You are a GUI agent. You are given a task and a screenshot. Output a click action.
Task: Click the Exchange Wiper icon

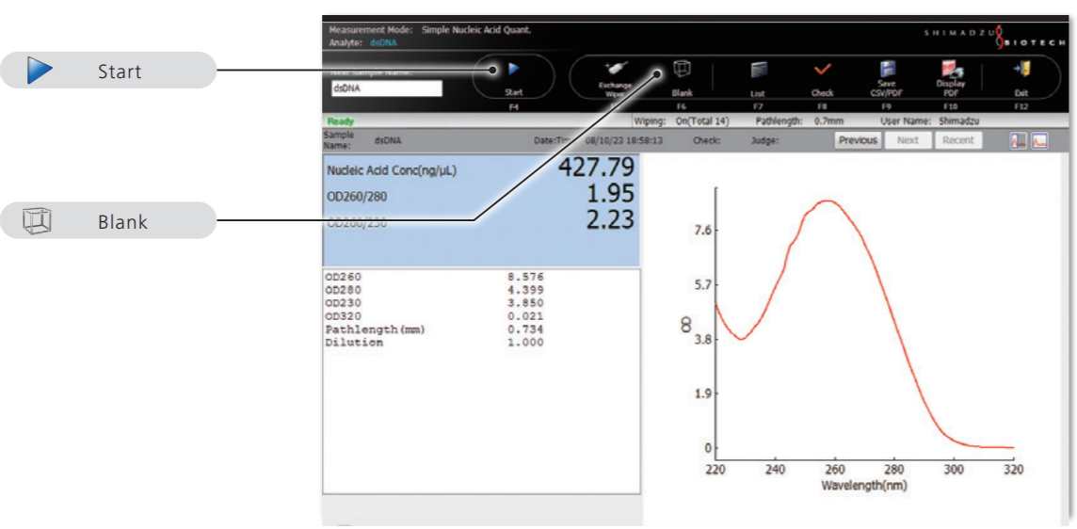point(617,72)
